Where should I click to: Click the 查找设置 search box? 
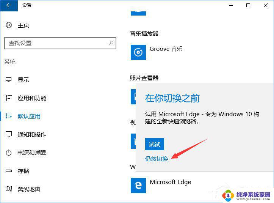[60, 43]
